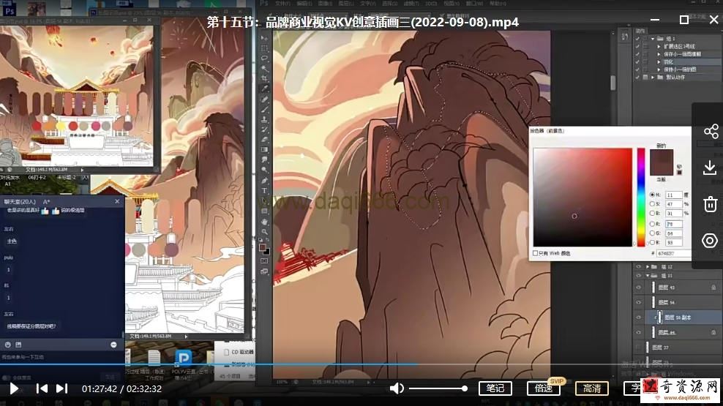Select the Type tool
The height and width of the screenshot is (406, 723).
point(265,191)
